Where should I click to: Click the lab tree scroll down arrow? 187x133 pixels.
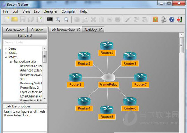(x=44, y=98)
